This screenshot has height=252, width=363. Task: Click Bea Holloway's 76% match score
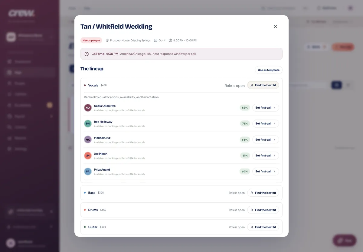click(x=245, y=123)
